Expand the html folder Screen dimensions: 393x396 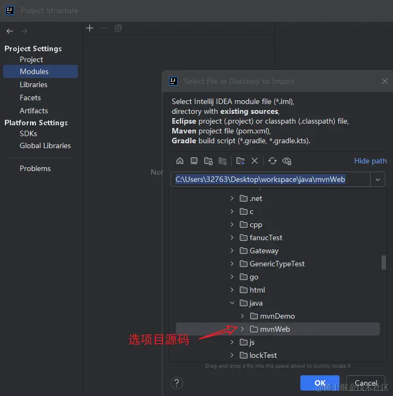[232, 290]
